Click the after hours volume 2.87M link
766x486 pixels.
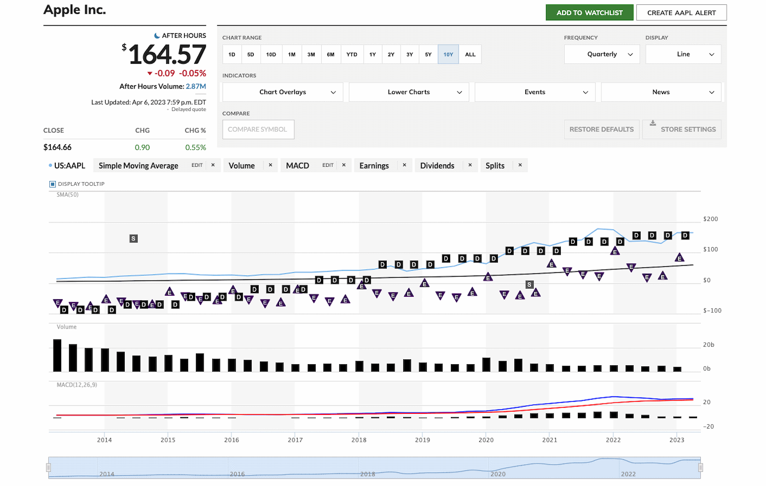(196, 86)
